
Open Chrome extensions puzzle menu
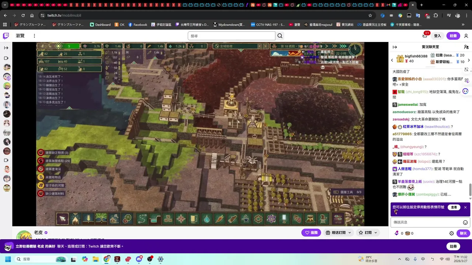[436, 15]
